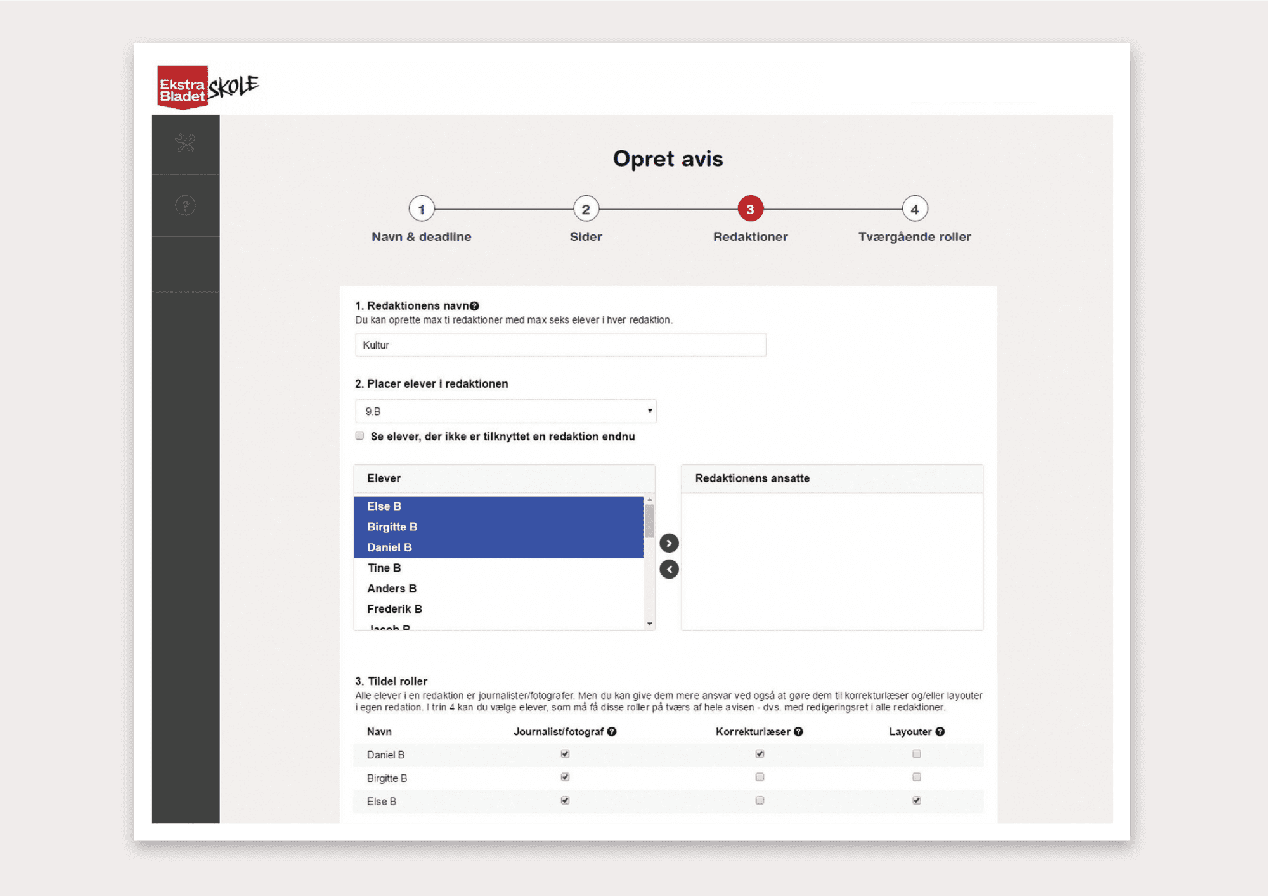Click the move-left arrow button

click(669, 569)
